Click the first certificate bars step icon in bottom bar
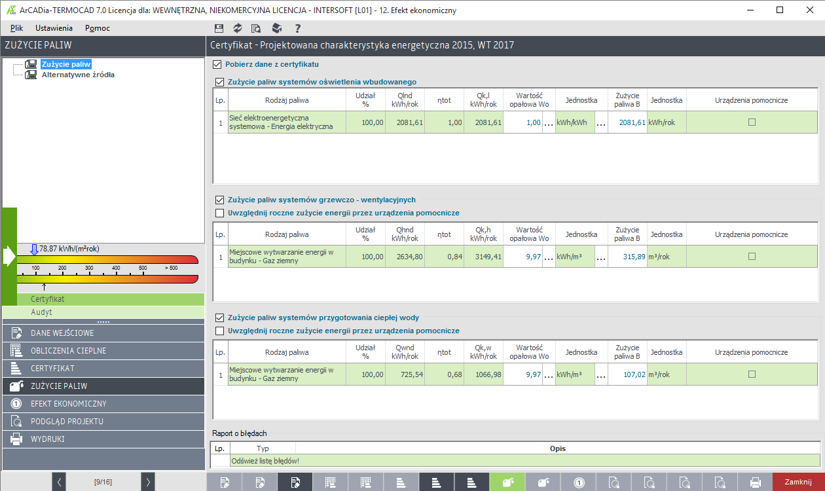This screenshot has width=825, height=491. (401, 482)
